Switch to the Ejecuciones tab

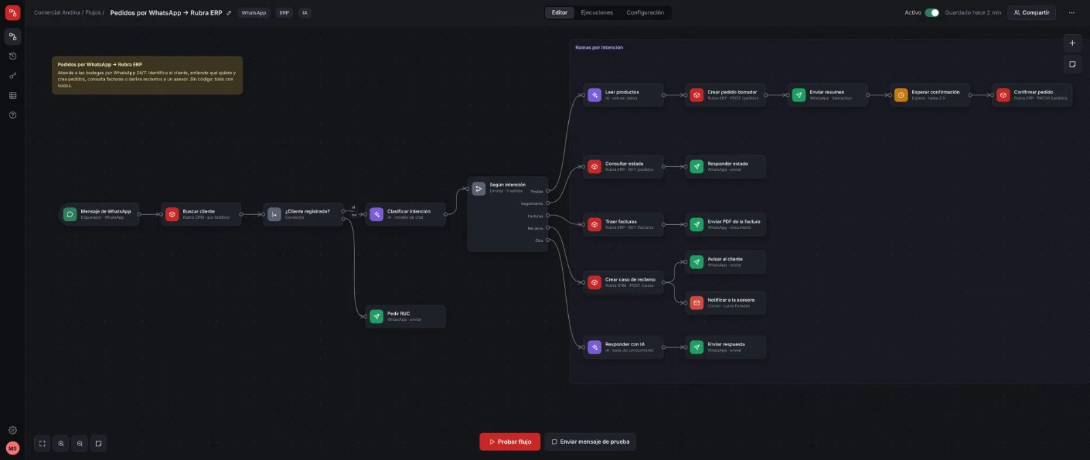pos(597,12)
